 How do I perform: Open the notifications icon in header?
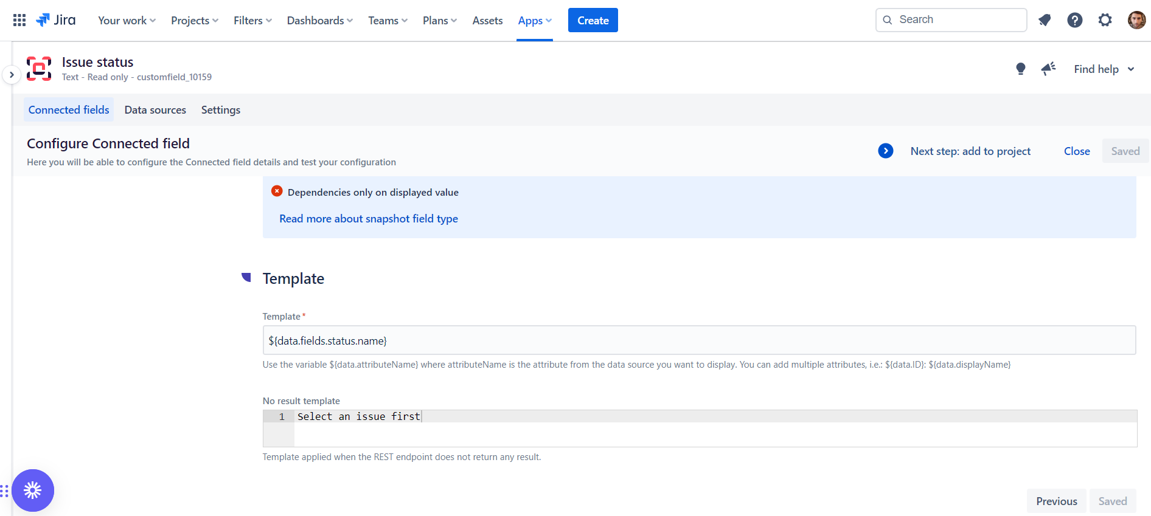click(x=1045, y=20)
